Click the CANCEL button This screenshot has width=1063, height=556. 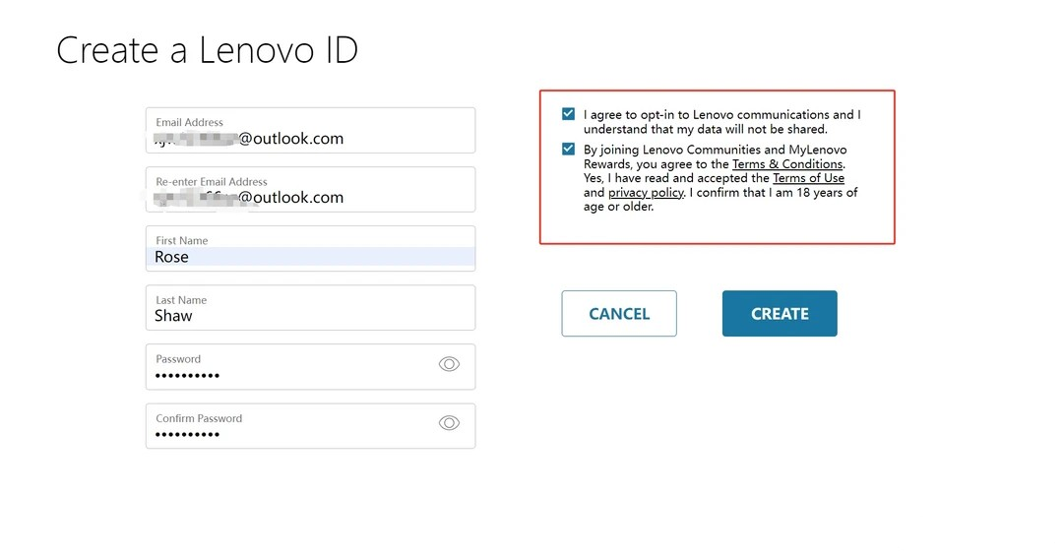[x=619, y=314]
